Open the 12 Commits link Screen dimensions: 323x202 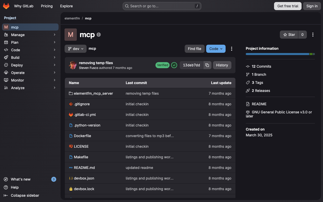(261, 66)
